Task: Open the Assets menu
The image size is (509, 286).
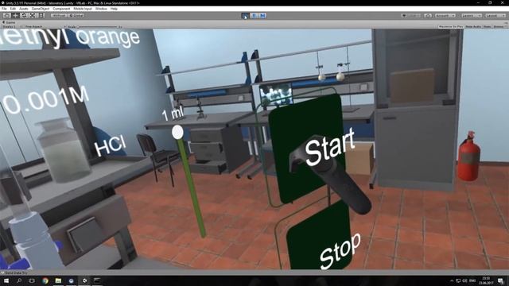Action: tap(23, 9)
